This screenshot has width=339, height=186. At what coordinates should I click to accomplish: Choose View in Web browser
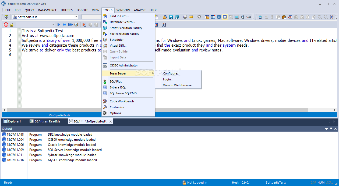pyautogui.click(x=178, y=85)
